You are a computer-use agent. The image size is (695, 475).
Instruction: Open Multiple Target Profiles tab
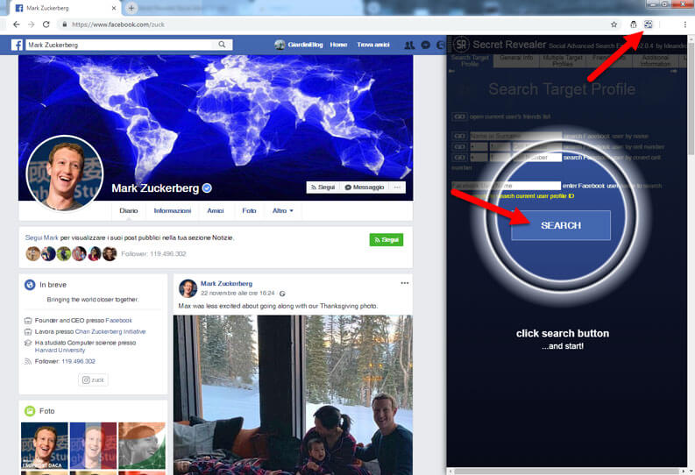point(563,60)
